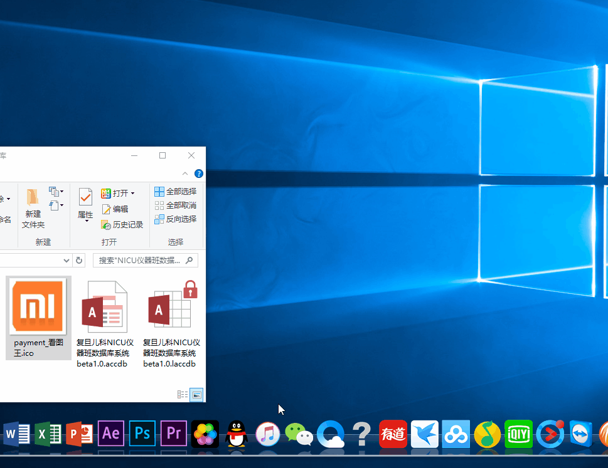The height and width of the screenshot is (468, 608).
Task: Open the QQ penguin icon
Action: pos(237,434)
